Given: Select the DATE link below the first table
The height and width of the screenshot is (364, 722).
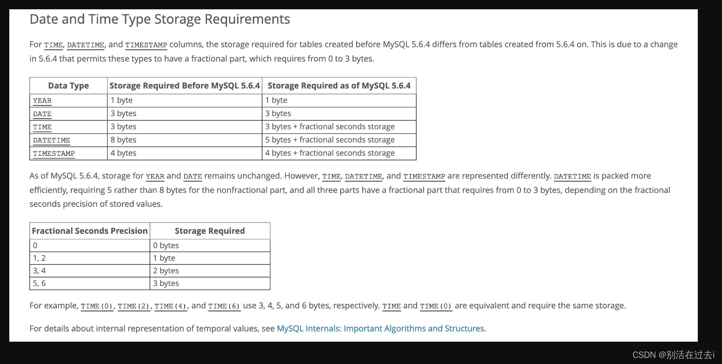Looking at the screenshot, I should pyautogui.click(x=192, y=177).
